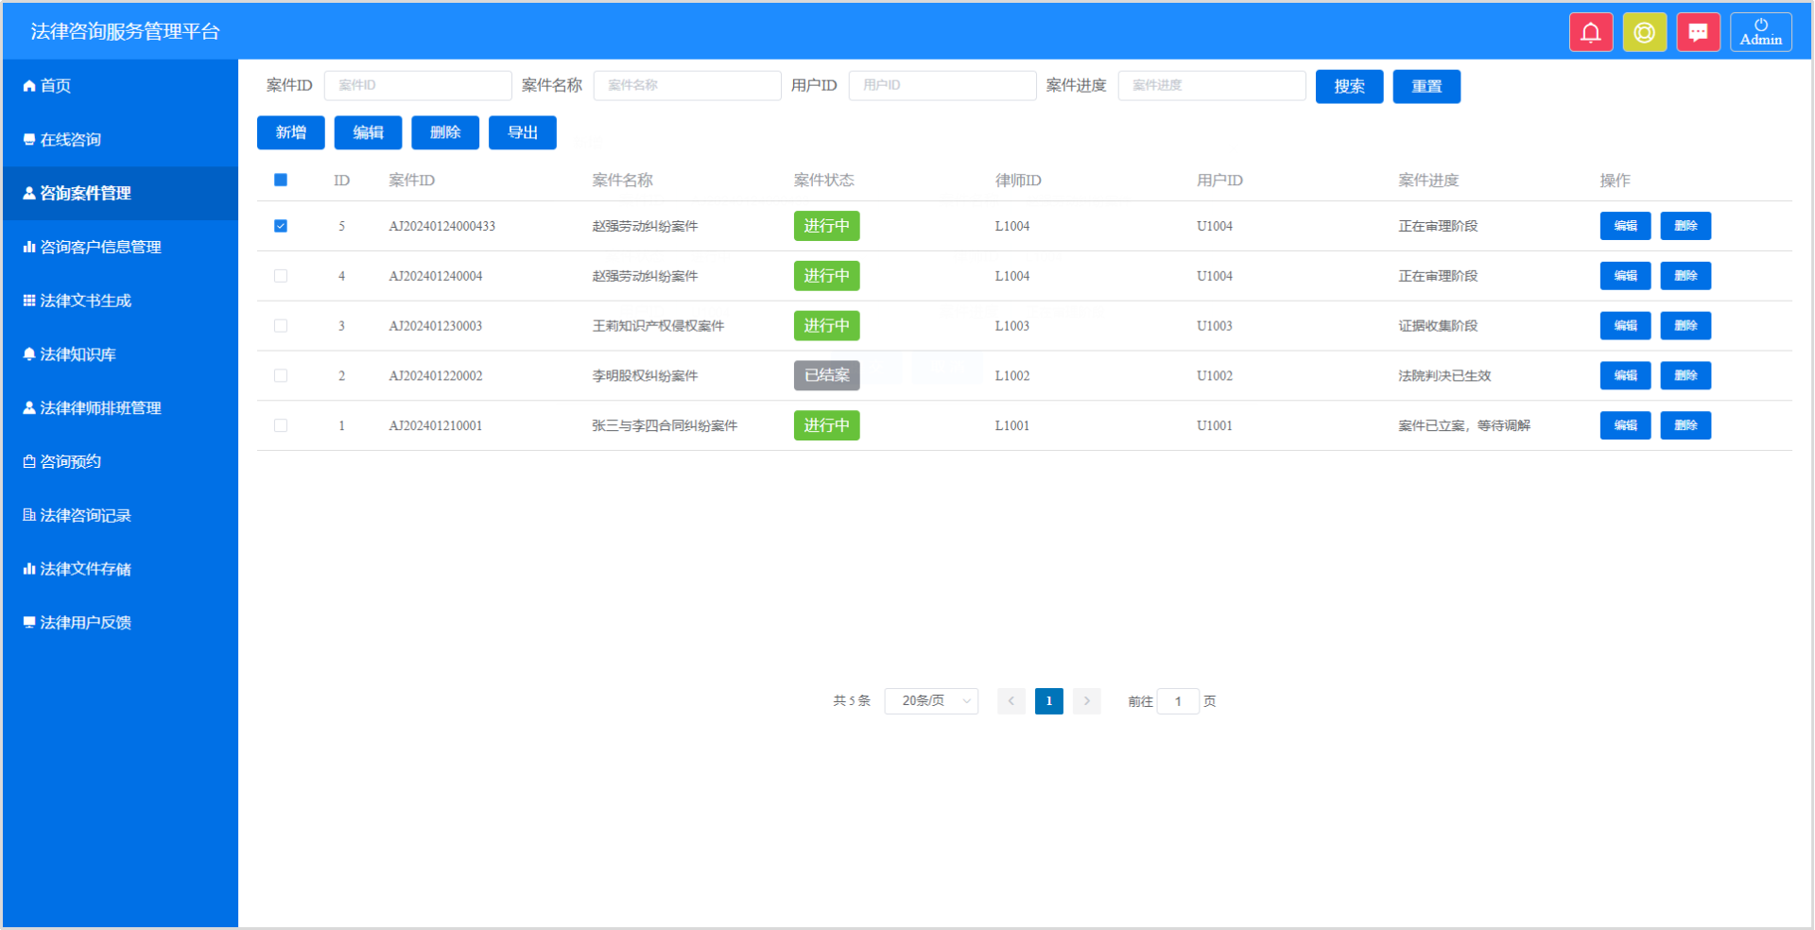
Task: Click the bell icon beside 法律知识库
Action: click(29, 354)
